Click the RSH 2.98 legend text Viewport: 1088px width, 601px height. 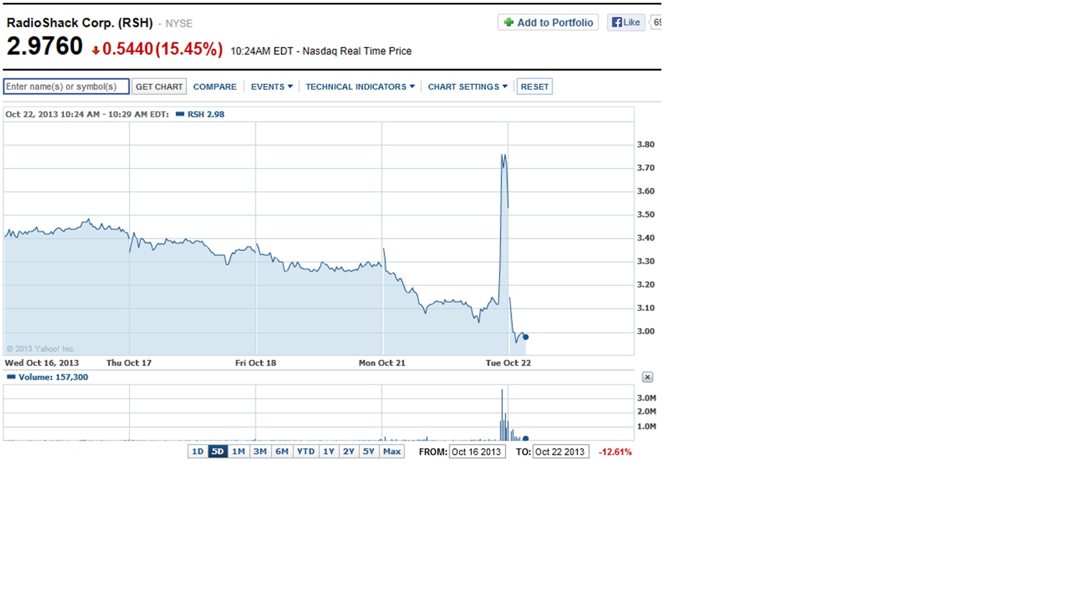tap(206, 114)
